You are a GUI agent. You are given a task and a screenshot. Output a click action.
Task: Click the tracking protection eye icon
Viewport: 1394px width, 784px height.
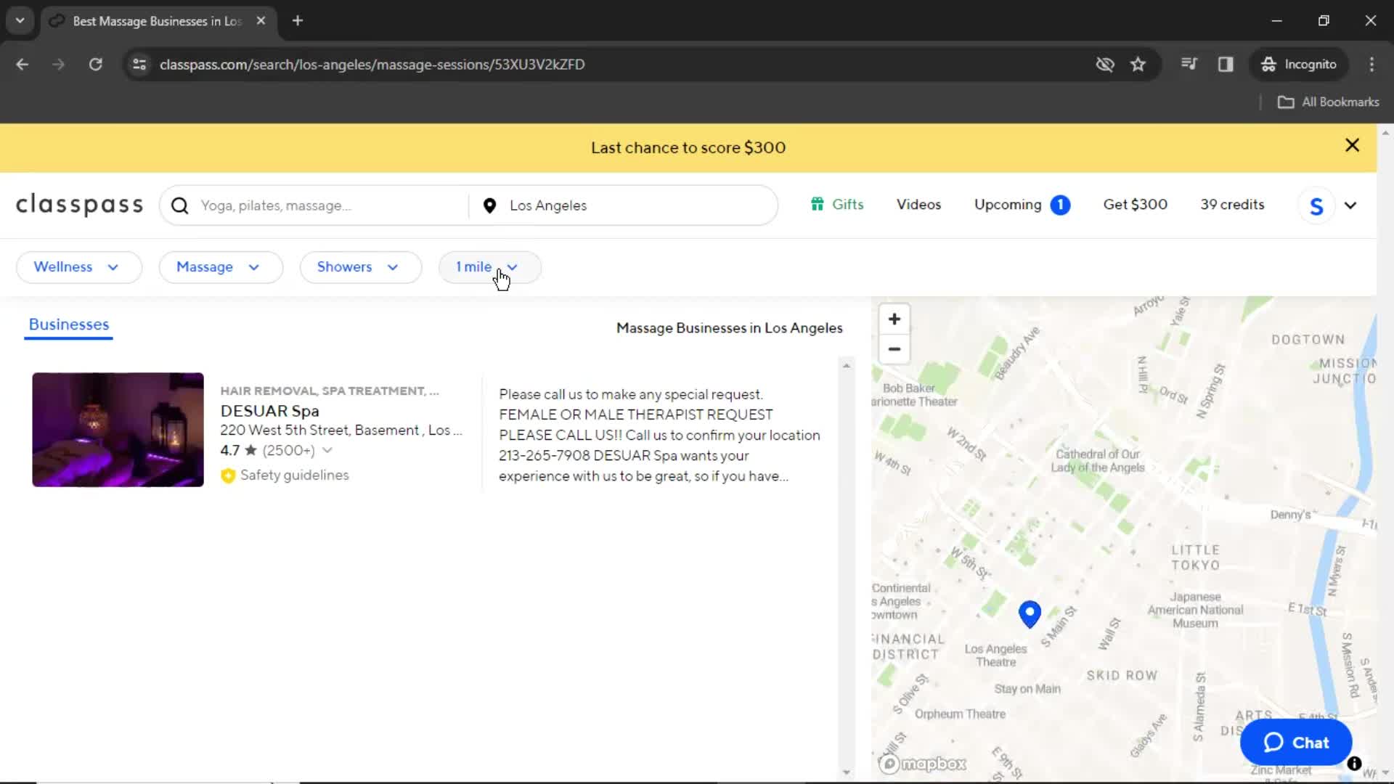click(1105, 65)
